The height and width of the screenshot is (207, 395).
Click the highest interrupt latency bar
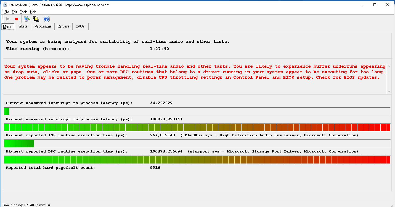(x=197, y=127)
